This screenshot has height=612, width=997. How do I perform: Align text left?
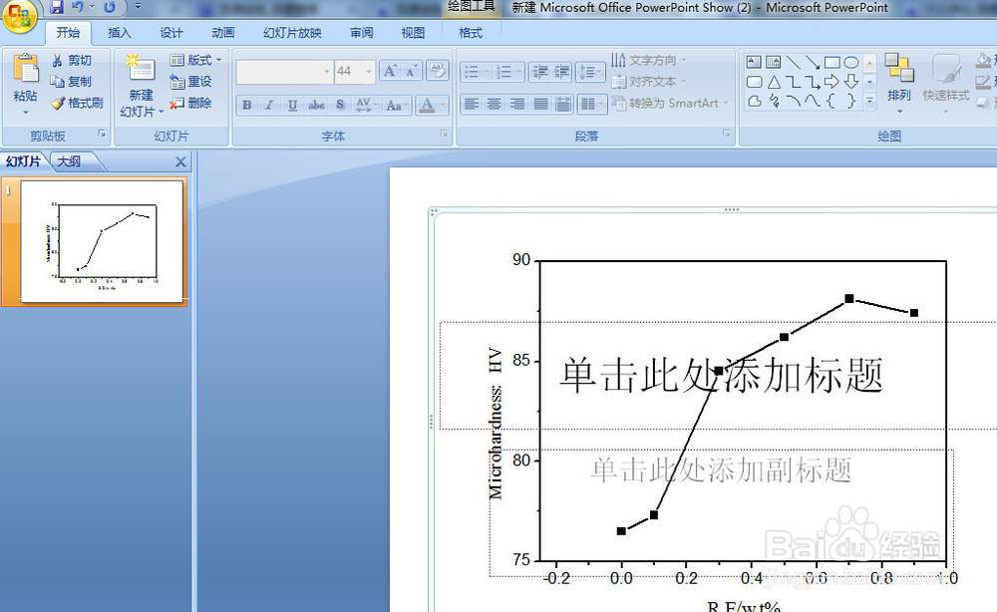(x=472, y=104)
